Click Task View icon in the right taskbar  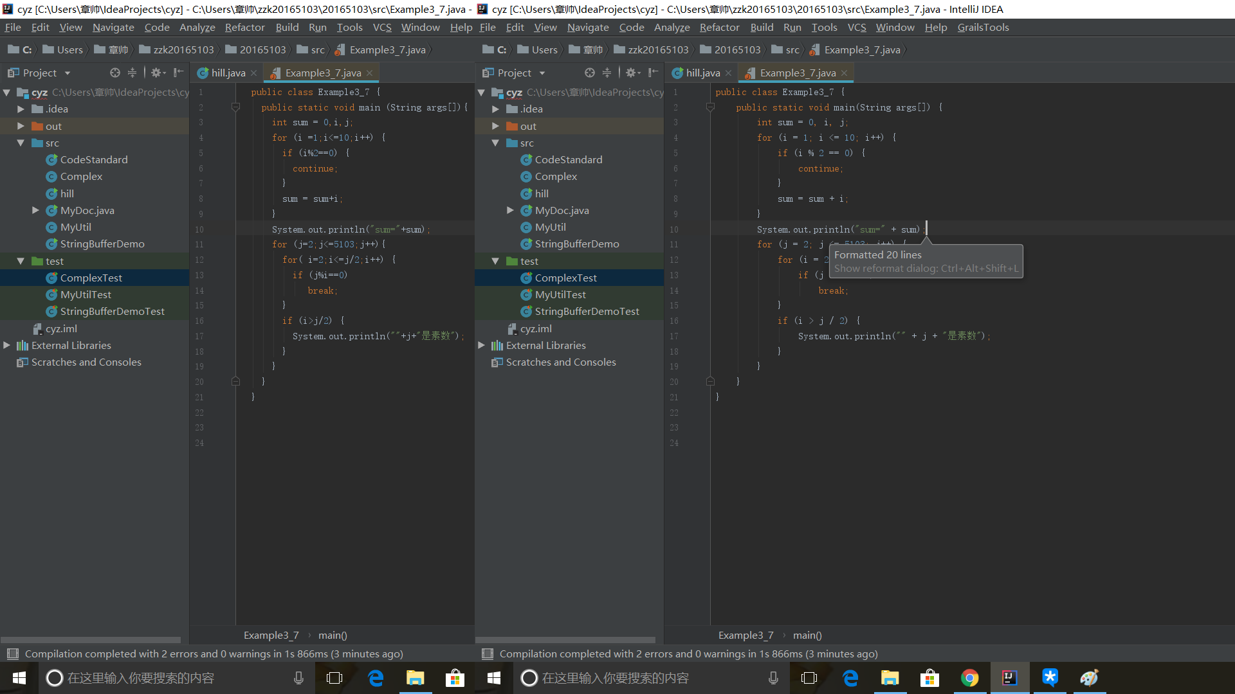tap(810, 678)
